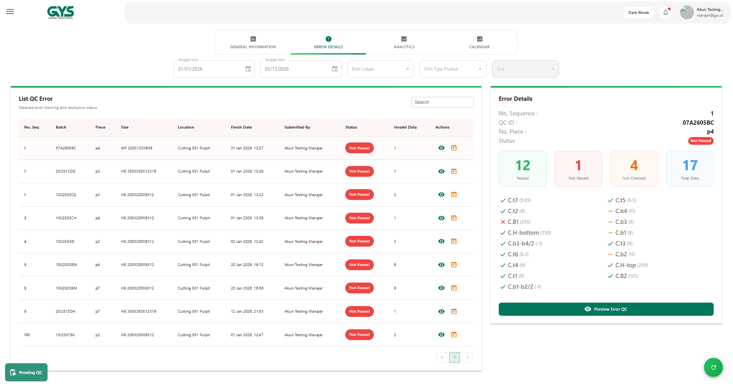This screenshot has height=386, width=733.
Task: Toggle Dark Mode
Action: (x=638, y=12)
